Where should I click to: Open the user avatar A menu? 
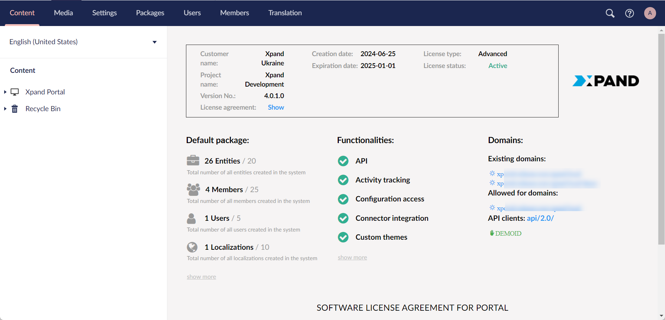click(650, 13)
